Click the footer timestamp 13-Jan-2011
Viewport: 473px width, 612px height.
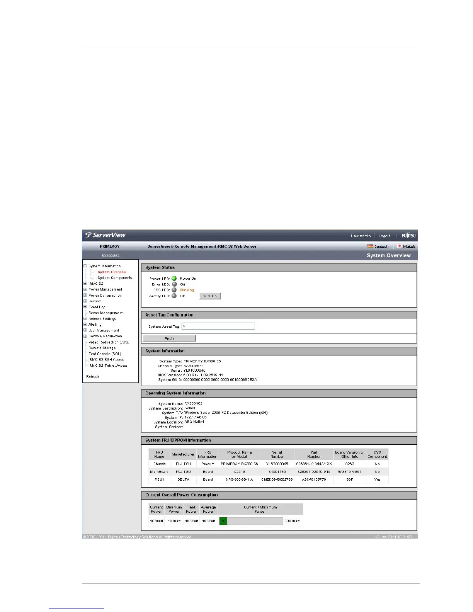(x=393, y=537)
